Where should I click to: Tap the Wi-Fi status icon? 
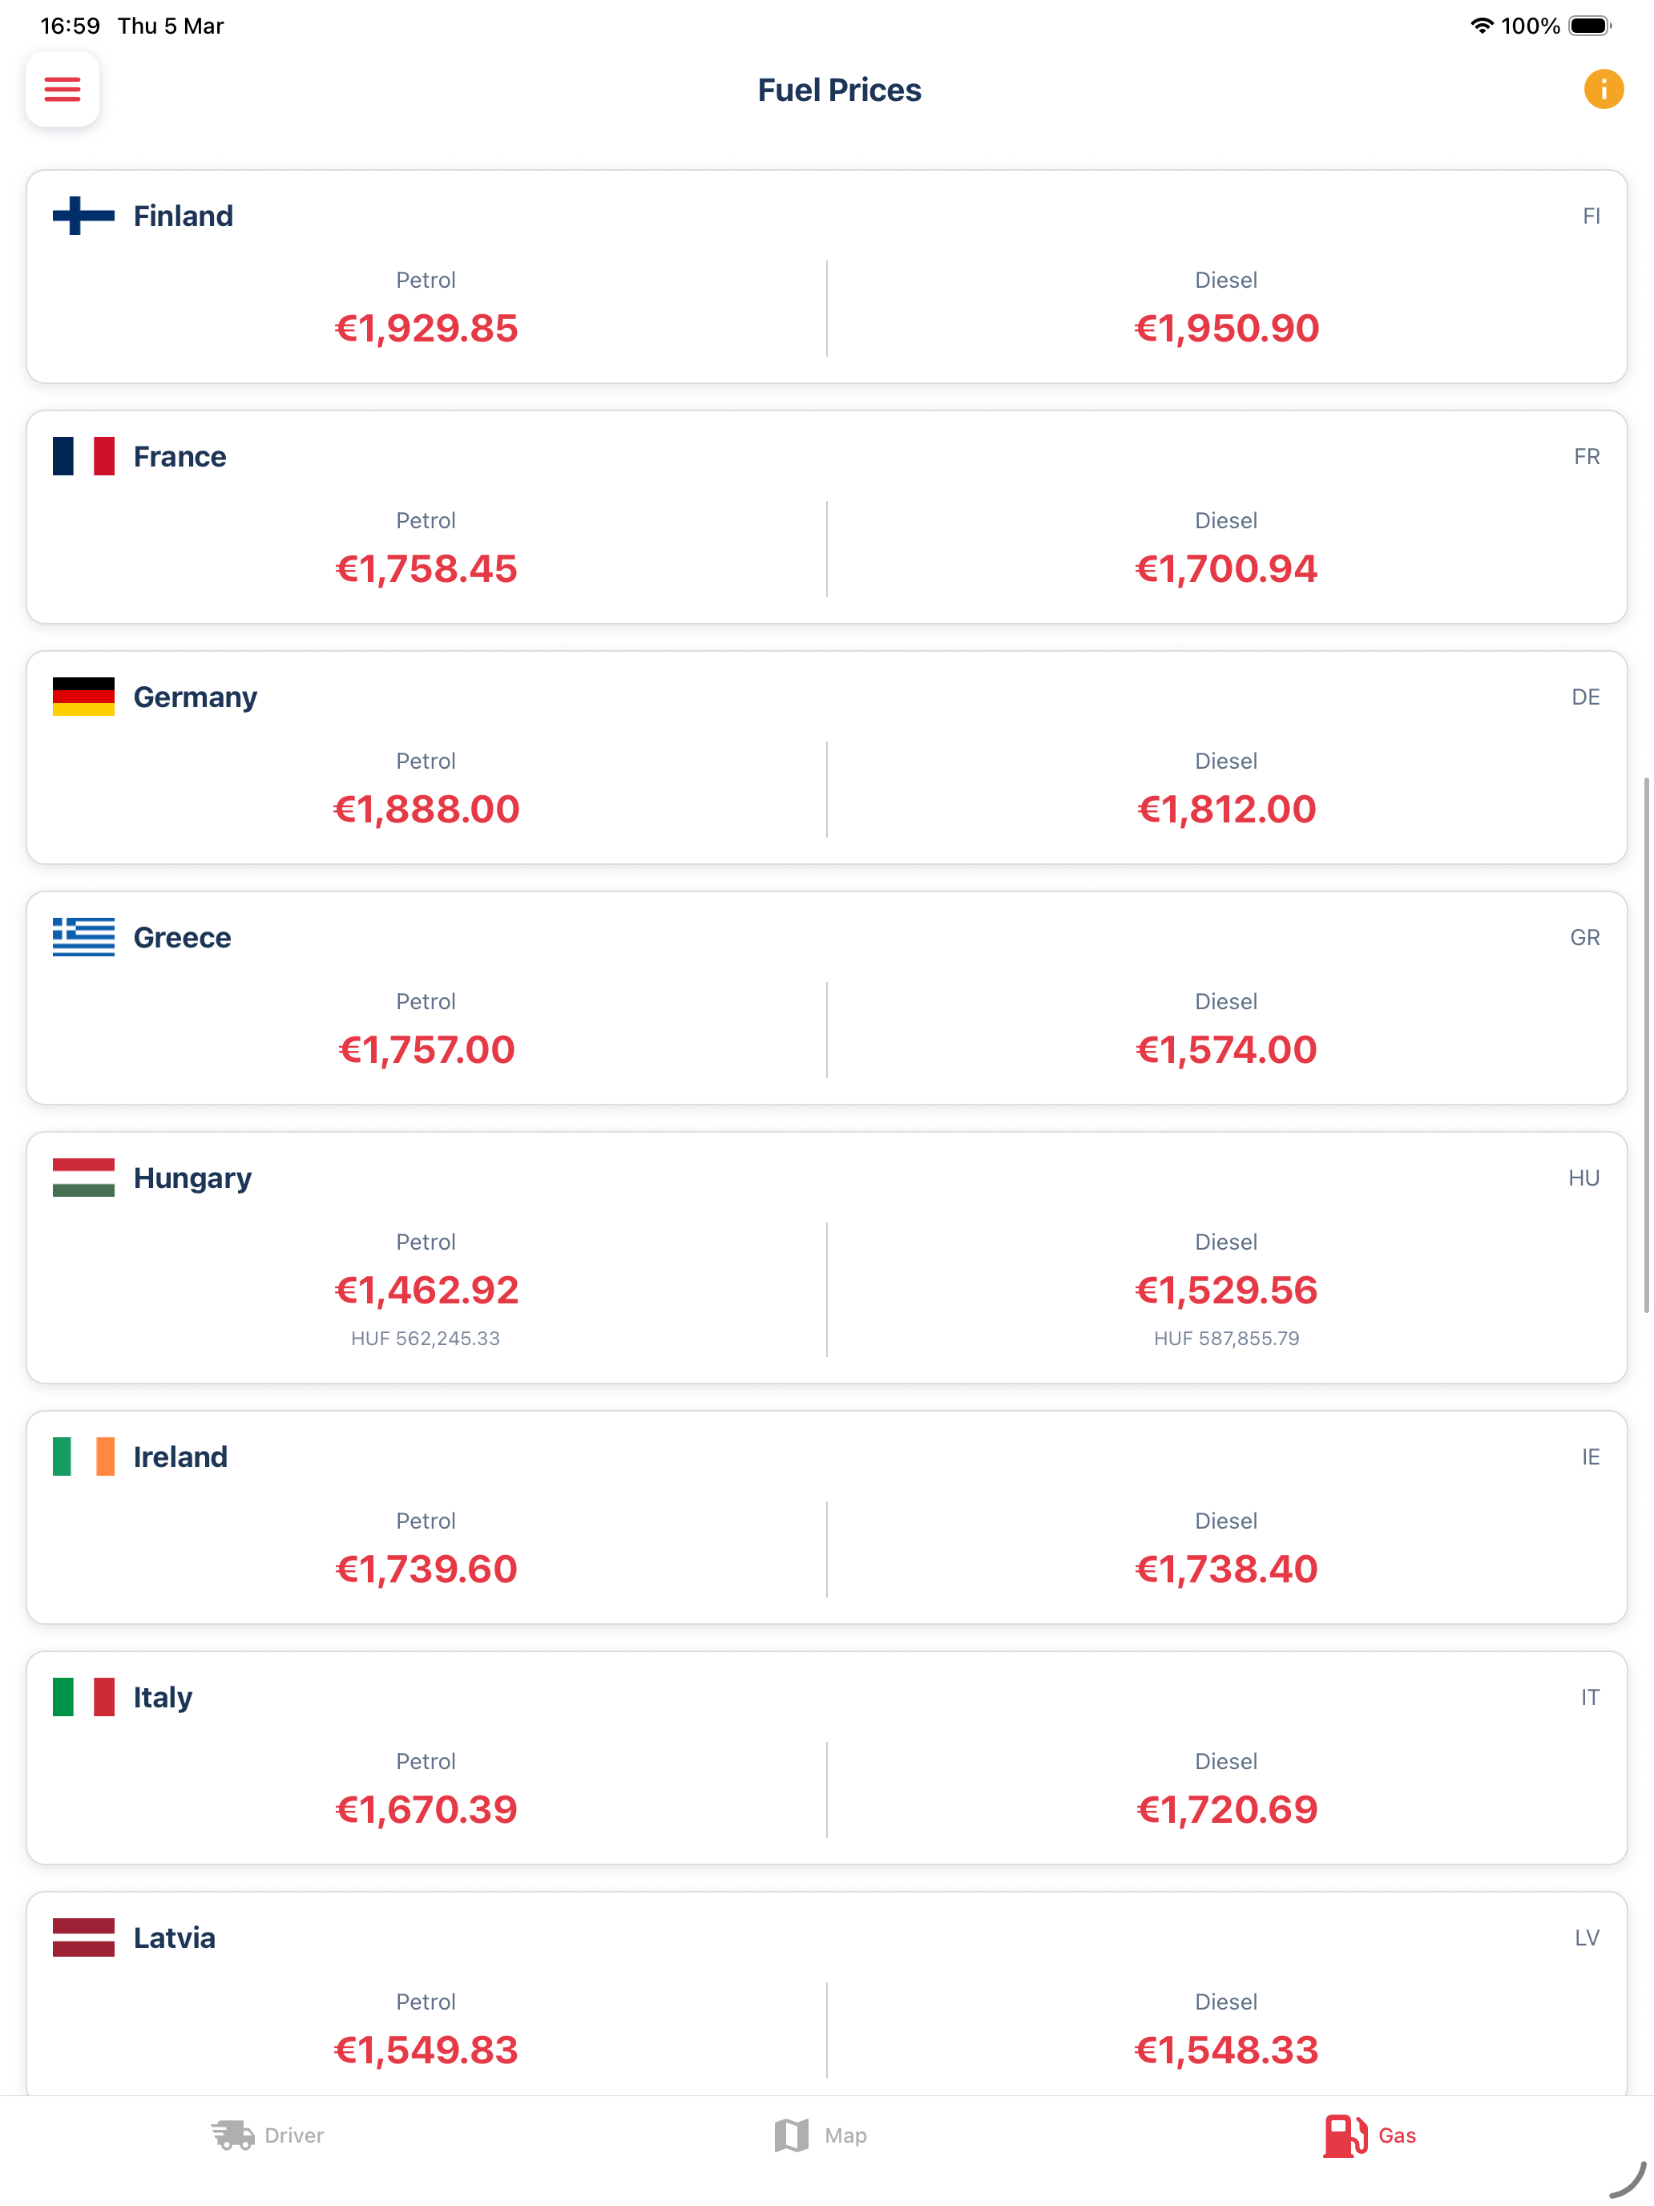pos(1482,26)
